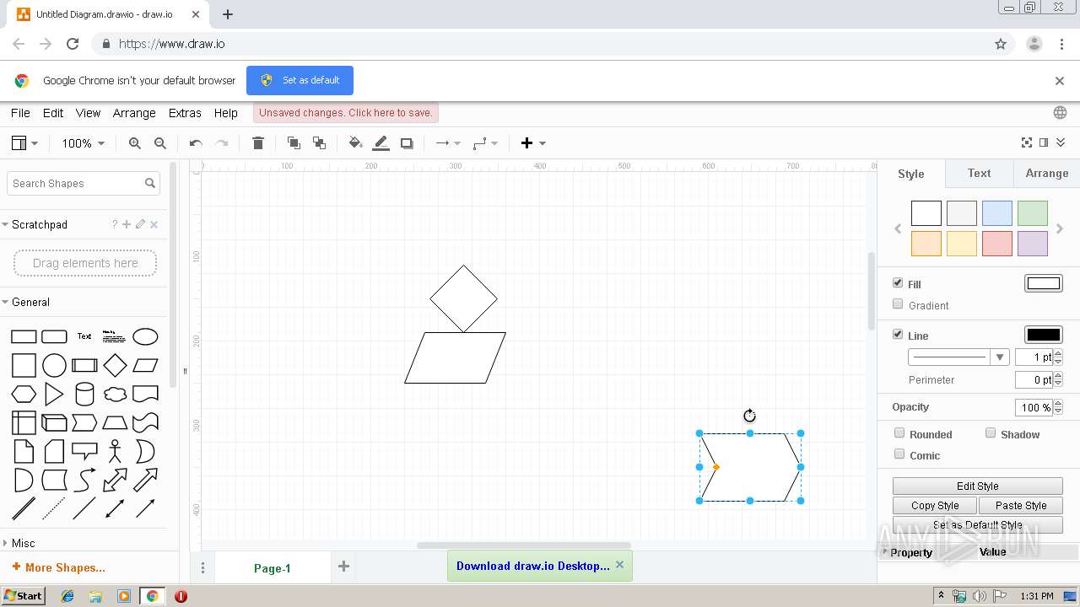Delete selected shape with trash icon
The height and width of the screenshot is (607, 1080).
258,143
